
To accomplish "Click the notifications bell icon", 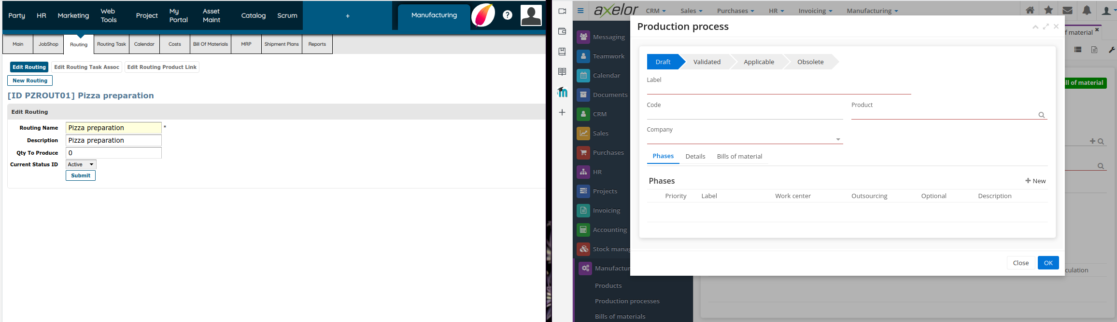I will pyautogui.click(x=1087, y=10).
